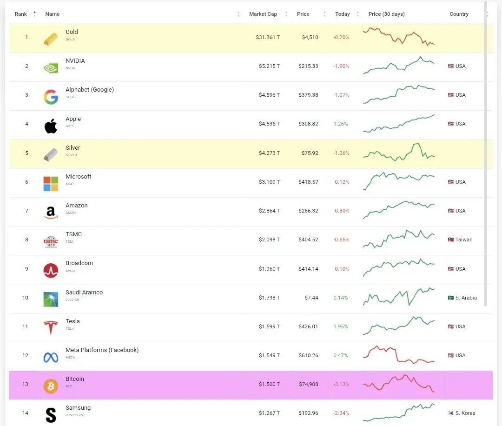
Task: Click Bitcoin's 30-day price chart
Action: click(399, 383)
